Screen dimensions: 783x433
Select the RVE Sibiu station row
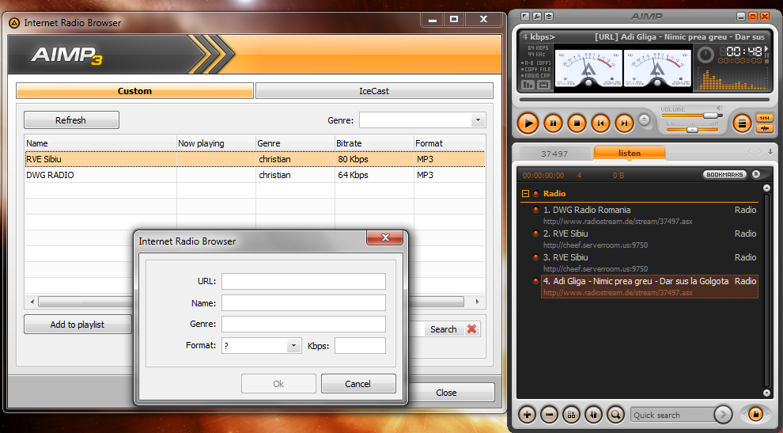pos(255,159)
